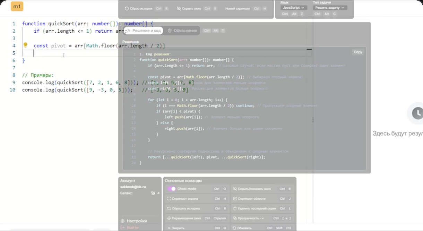Click the Баланс: label in account panel
The height and width of the screenshot is (231, 423).
point(127,193)
